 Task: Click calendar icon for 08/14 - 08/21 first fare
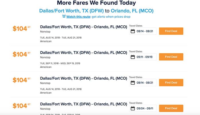pyautogui.click(x=133, y=31)
